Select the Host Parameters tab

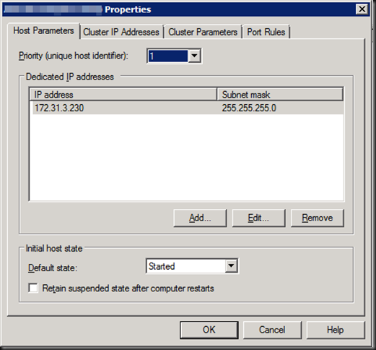pyautogui.click(x=43, y=31)
